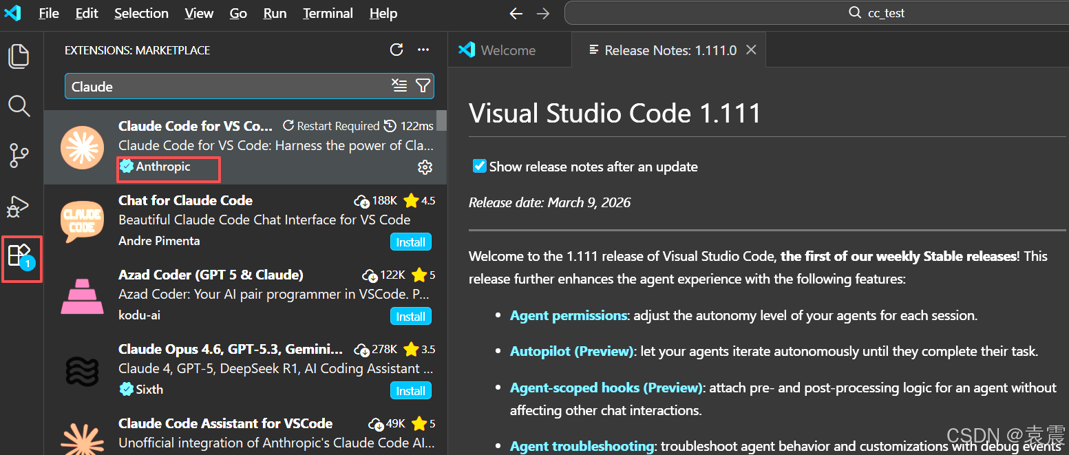Open manage gear for Claude Code extension
This screenshot has width=1069, height=455.
click(x=425, y=167)
